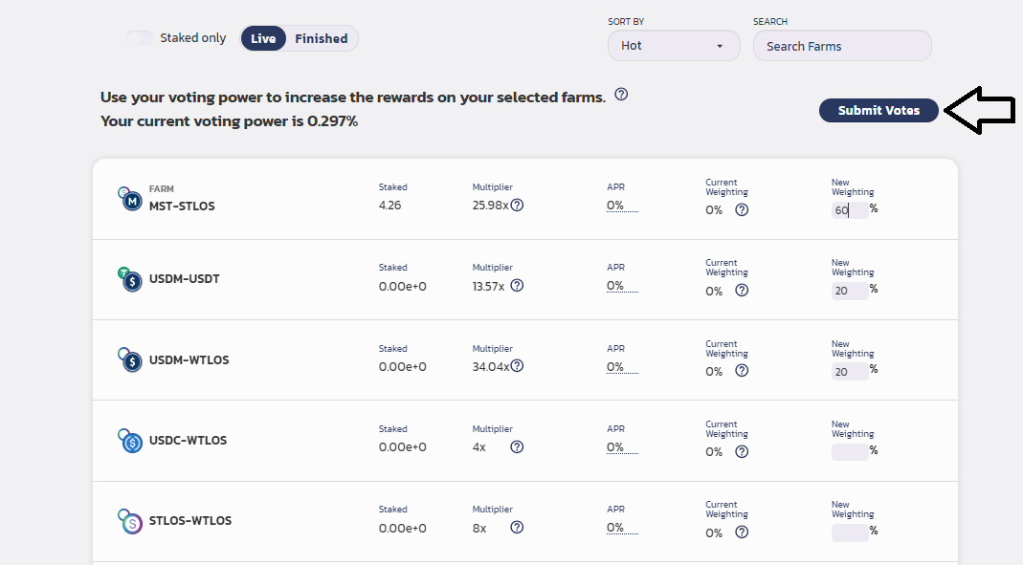1023x565 pixels.
Task: Toggle the Staked only switch
Action: pos(140,38)
